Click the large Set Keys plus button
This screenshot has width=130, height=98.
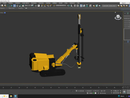(124, 92)
